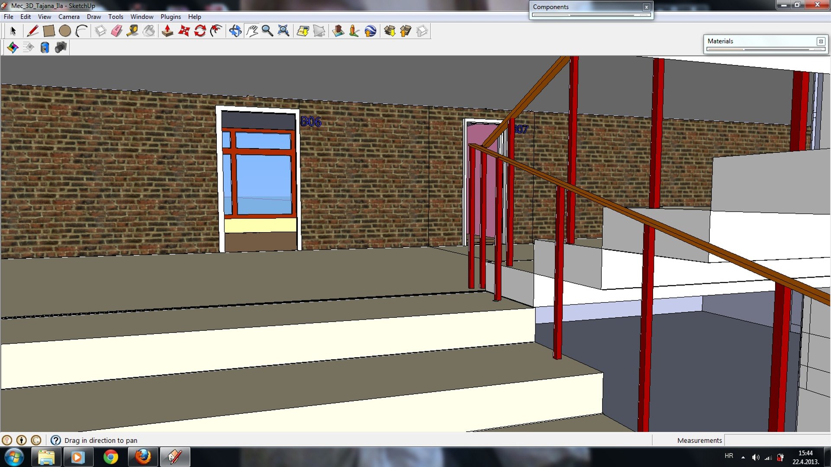Open Google Chrome from the taskbar

click(x=110, y=457)
